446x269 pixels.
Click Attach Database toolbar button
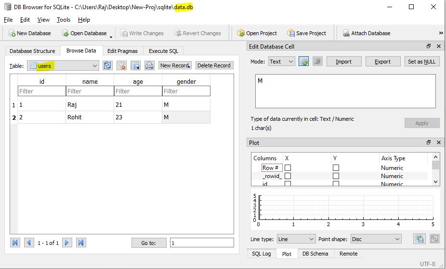coord(367,33)
